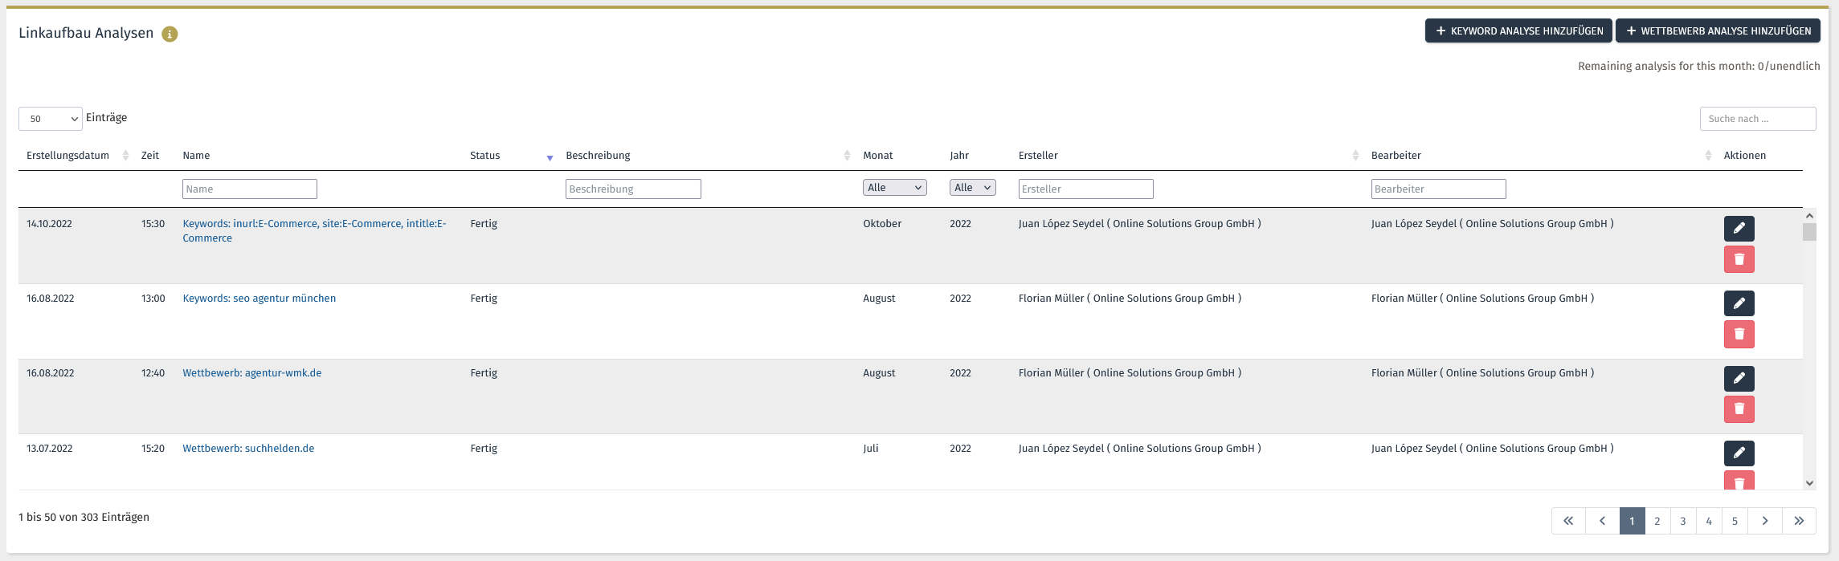Viewport: 1839px width, 561px height.
Task: Sort by Ersteller column arrows
Action: [x=1355, y=156]
